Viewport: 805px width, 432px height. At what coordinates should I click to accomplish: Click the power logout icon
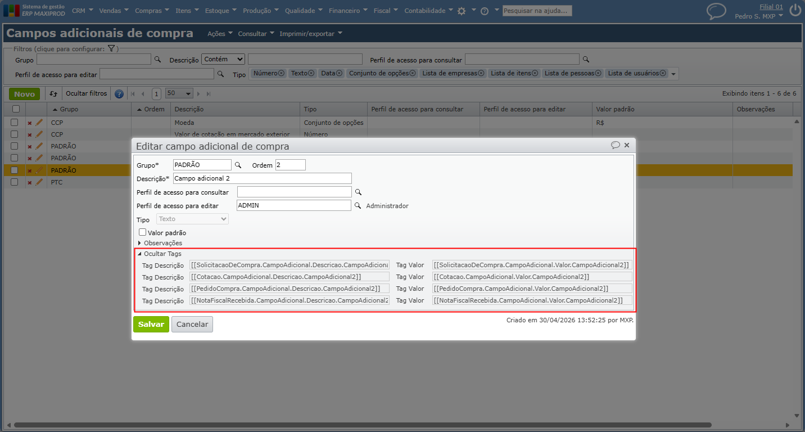(x=795, y=10)
